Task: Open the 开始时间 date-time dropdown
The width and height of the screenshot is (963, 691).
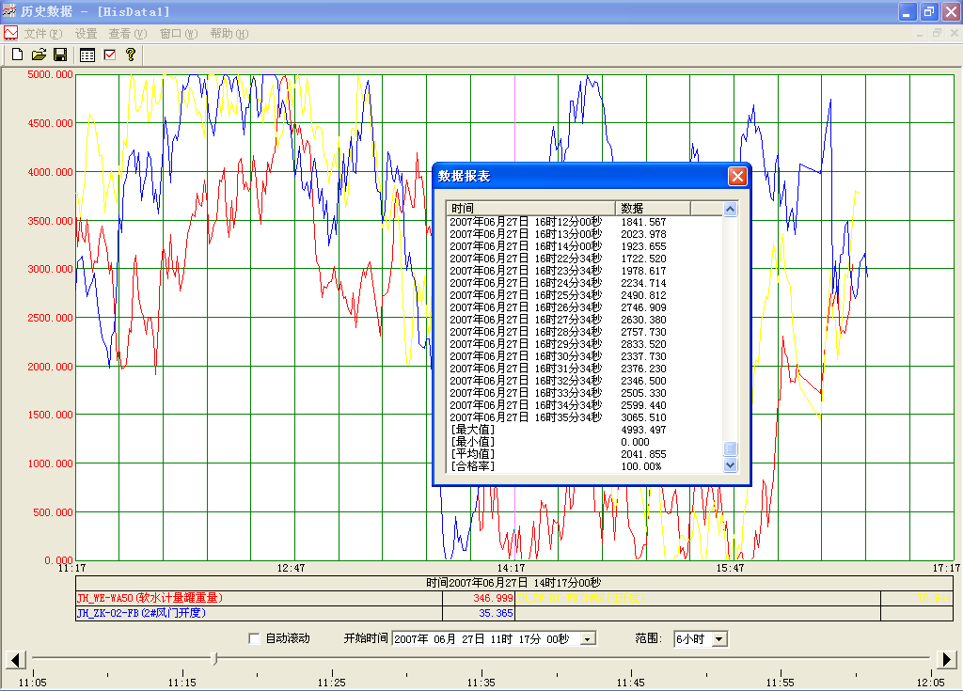Action: click(588, 639)
